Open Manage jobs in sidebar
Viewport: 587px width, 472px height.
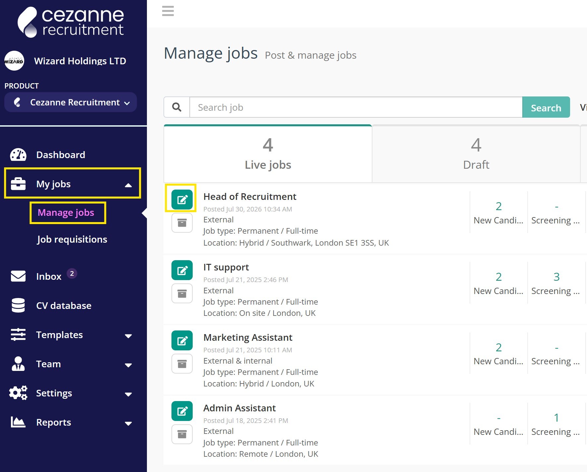(x=66, y=212)
